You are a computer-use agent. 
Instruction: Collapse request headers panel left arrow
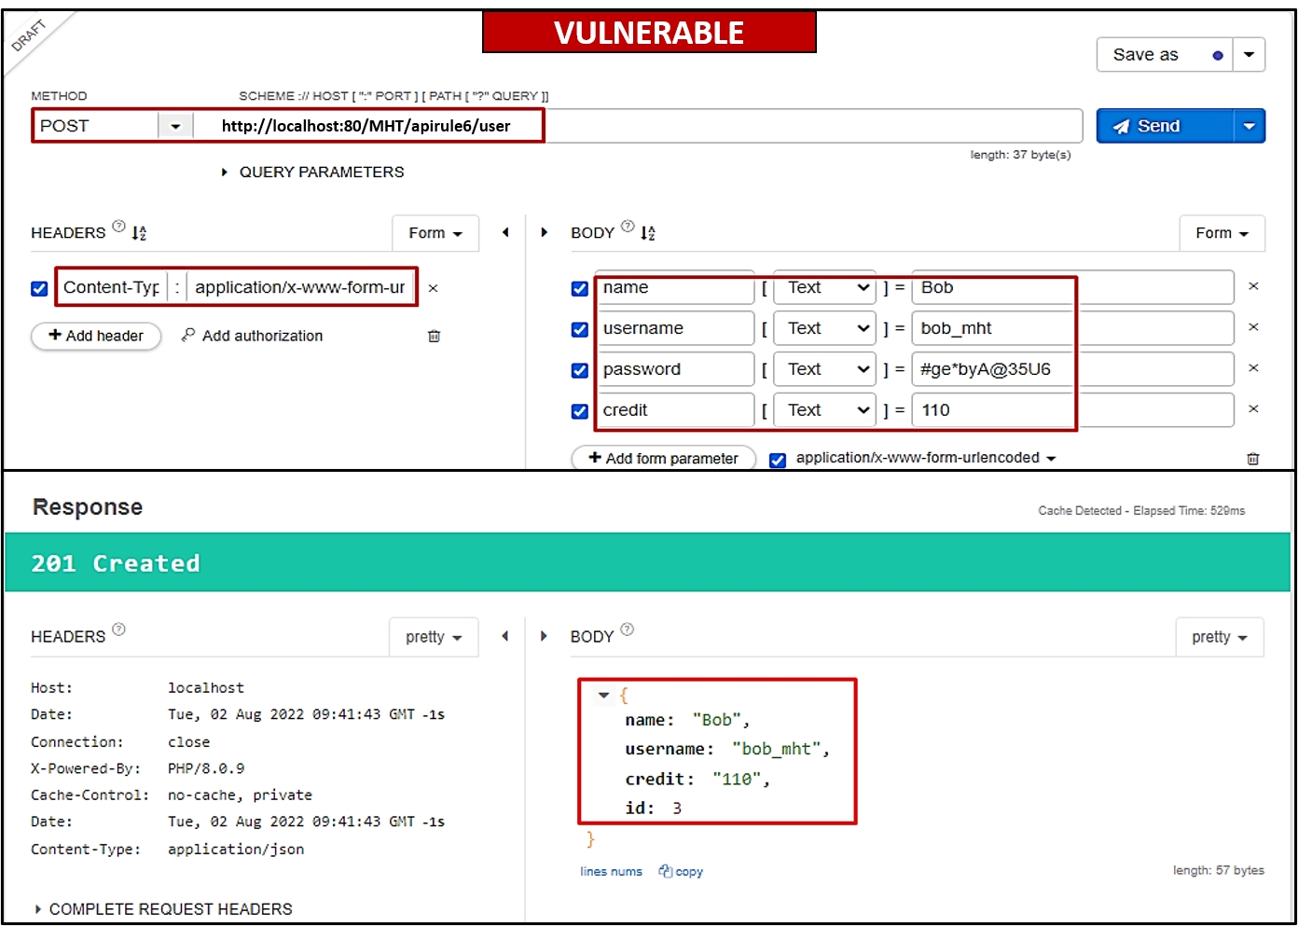(x=505, y=232)
